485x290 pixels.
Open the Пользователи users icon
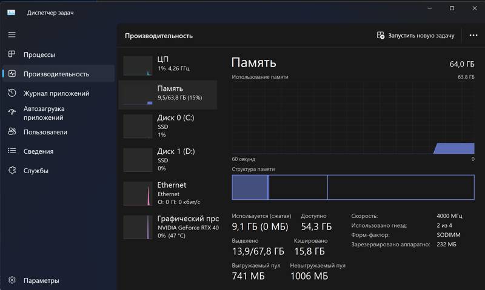tap(12, 132)
